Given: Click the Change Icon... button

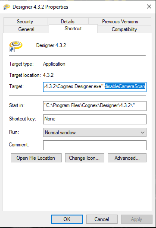Looking at the screenshot, I should 84,158.
